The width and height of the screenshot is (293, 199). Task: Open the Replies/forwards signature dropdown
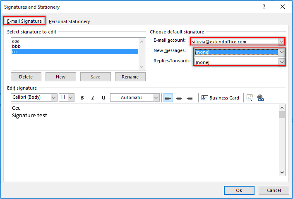click(x=281, y=62)
